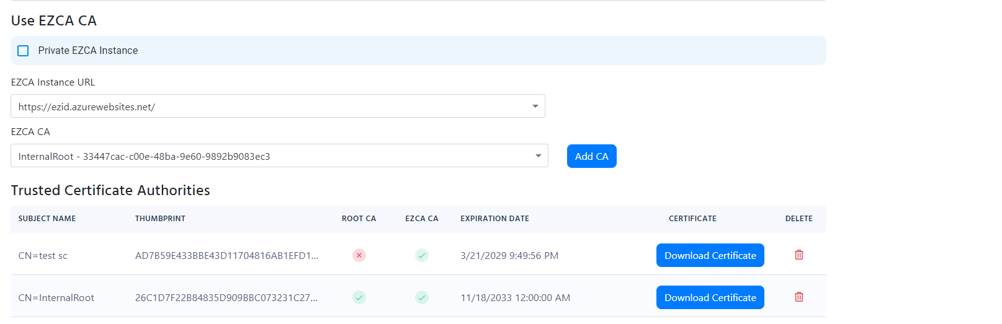1002x324 pixels.
Task: Click the Expiration Date column header
Action: 494,219
